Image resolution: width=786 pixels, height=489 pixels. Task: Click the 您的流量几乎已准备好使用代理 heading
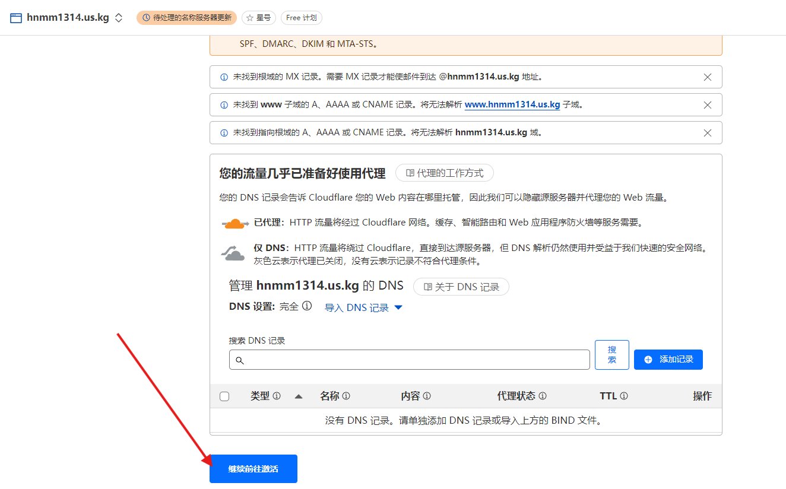point(302,173)
